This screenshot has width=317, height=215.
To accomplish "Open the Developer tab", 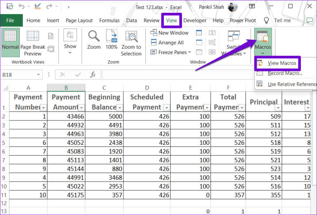I will [195, 20].
